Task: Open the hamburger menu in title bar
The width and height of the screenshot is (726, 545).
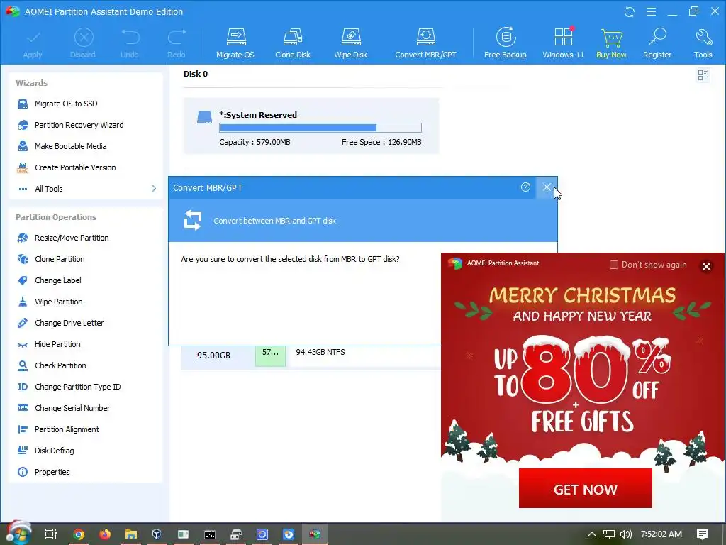Action: coord(651,11)
